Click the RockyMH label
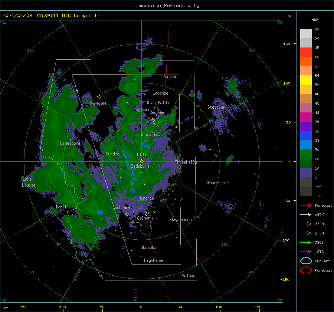Screen dimensions: 334x312 [98, 104]
